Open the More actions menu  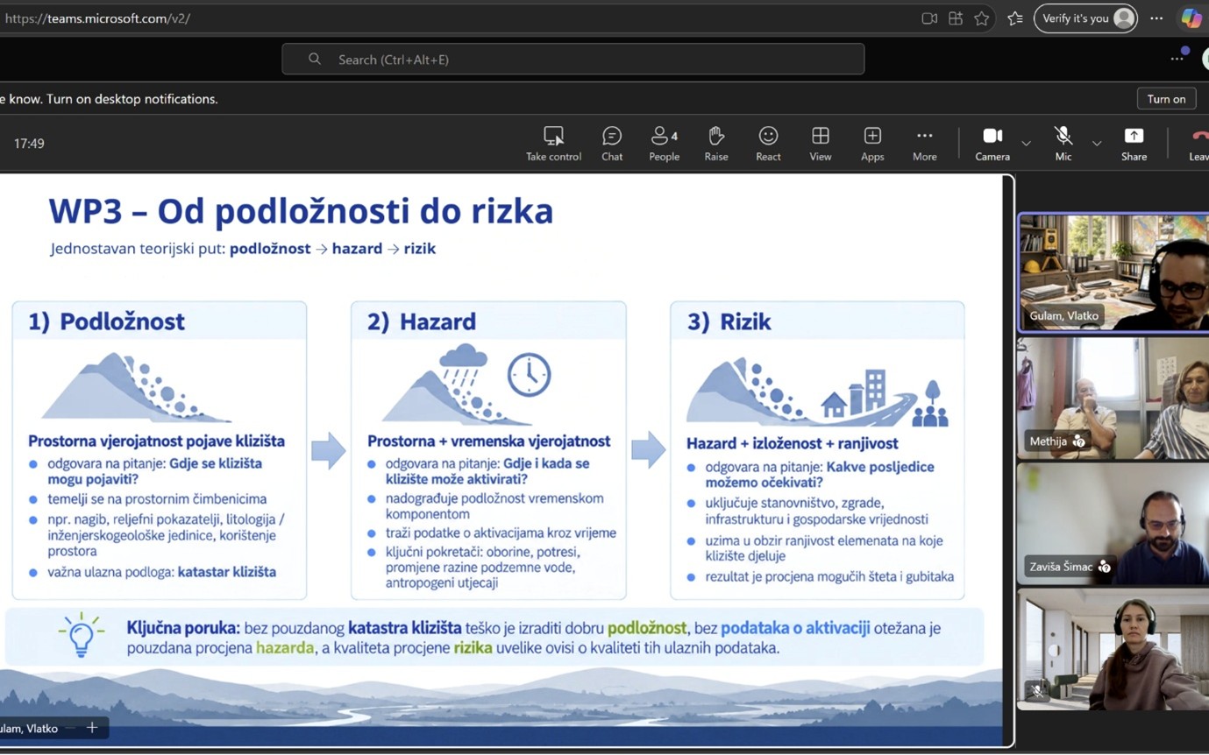click(924, 144)
